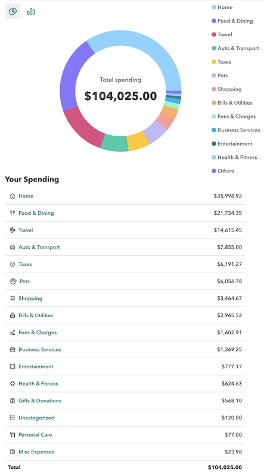Open the Fees & Charges category link
Screen dimensions: 264x476
tap(38, 333)
